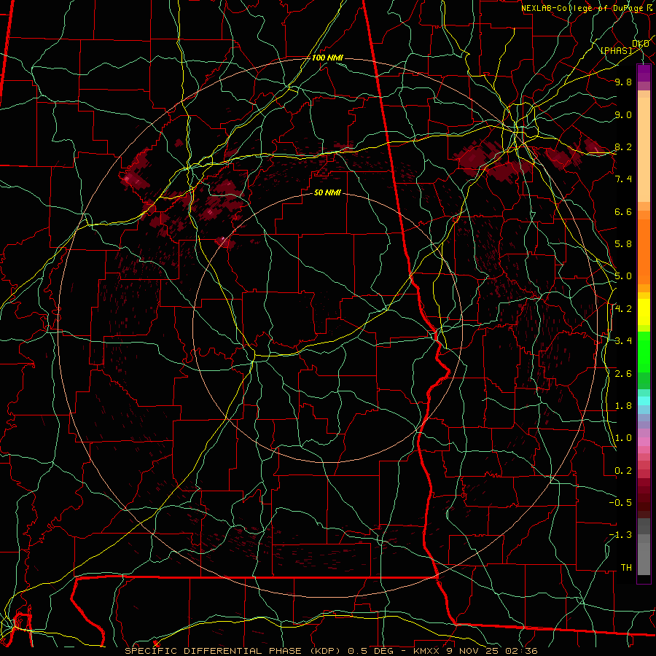The image size is (656, 656).
Task: Click the NEXLAB-College of DuPage label
Action: pos(583,8)
